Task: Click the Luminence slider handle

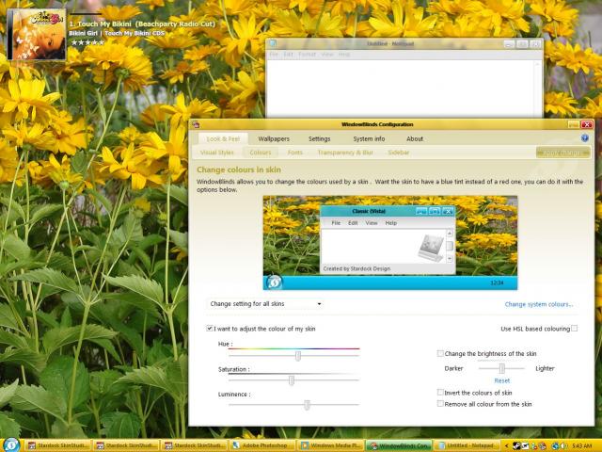Action: [307, 405]
